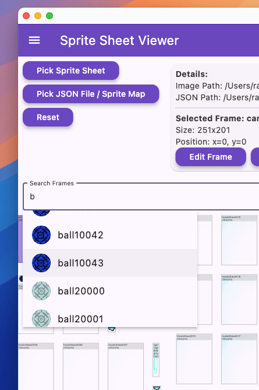Select the frozenGlass0005 frame thumbnail

click(36, 367)
